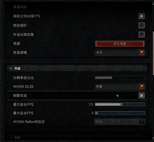
Task: Click the scroll-up arrow at top right
Action: (153, 4)
